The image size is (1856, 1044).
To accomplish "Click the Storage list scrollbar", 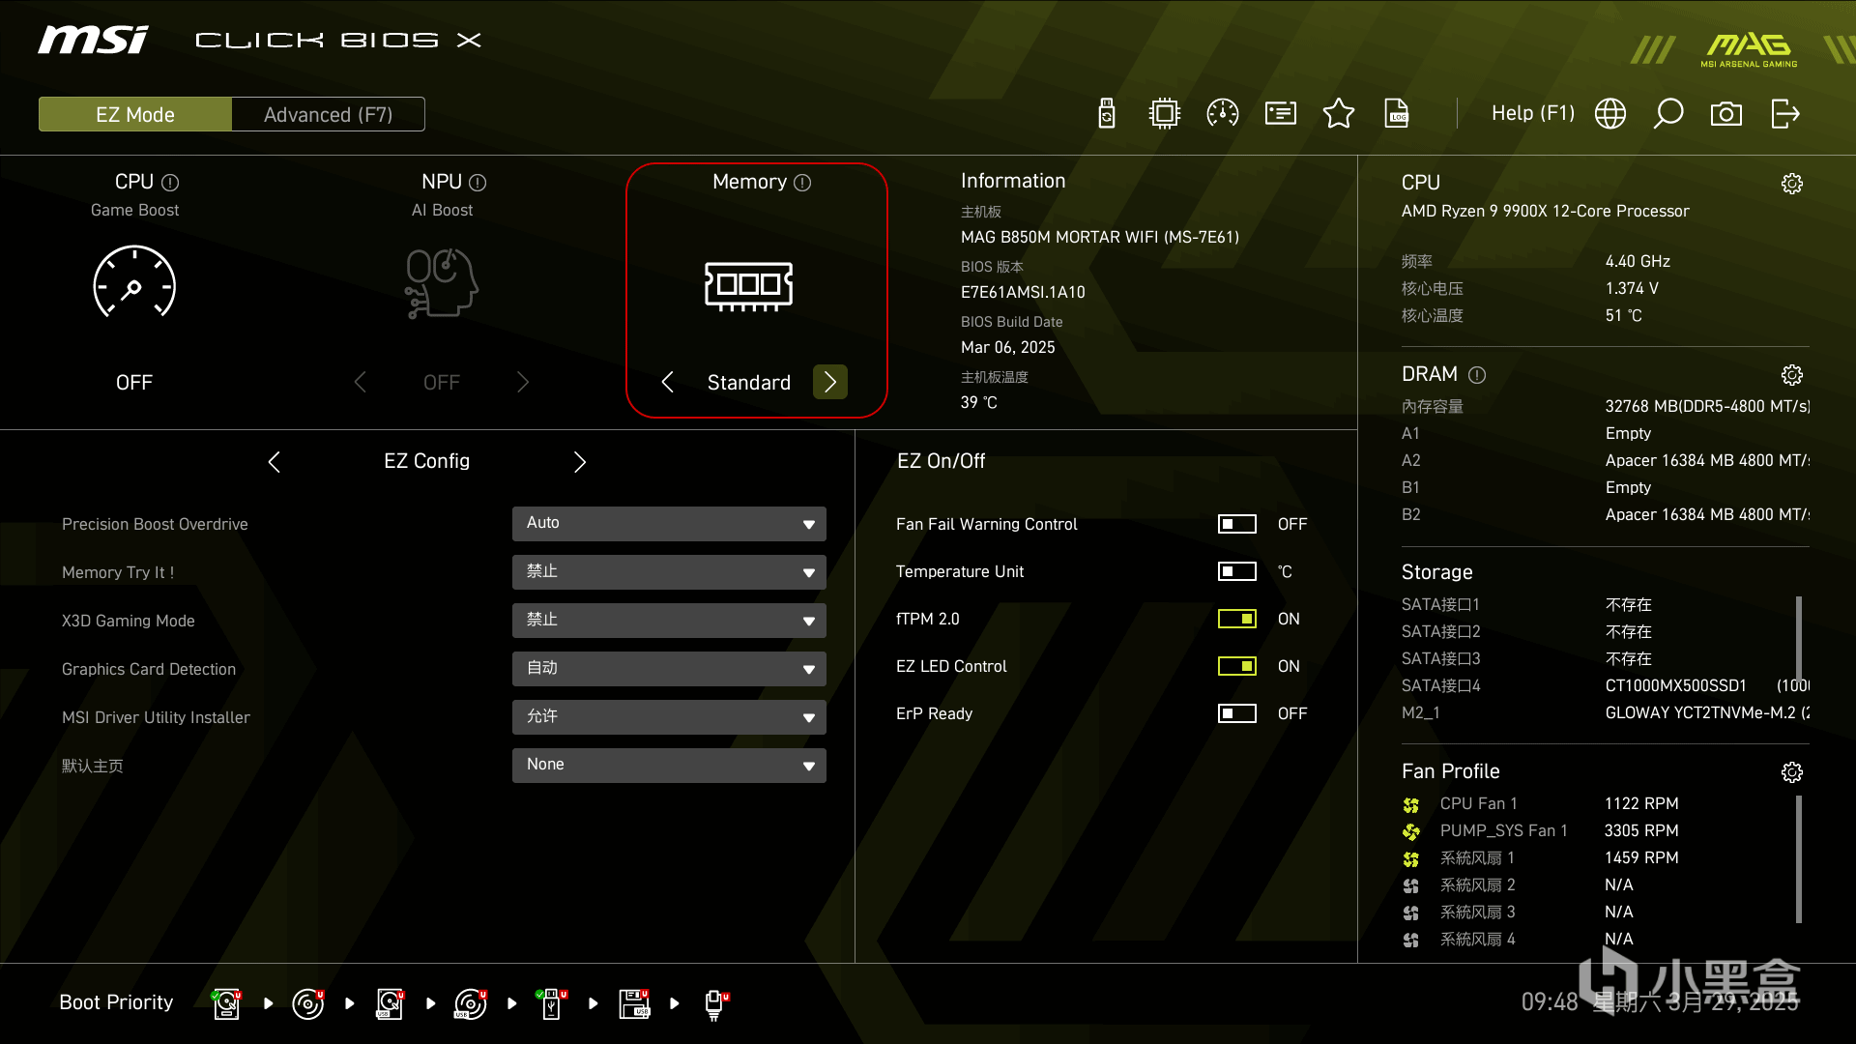I will tap(1799, 638).
